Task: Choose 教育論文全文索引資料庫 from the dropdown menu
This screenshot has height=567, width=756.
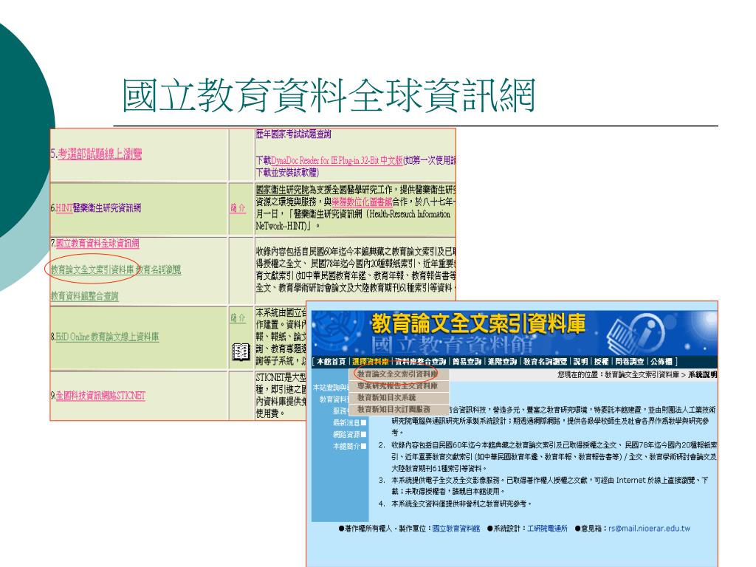Action: pyautogui.click(x=397, y=374)
